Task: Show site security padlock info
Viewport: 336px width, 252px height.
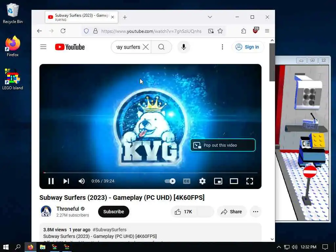Action: click(95, 31)
